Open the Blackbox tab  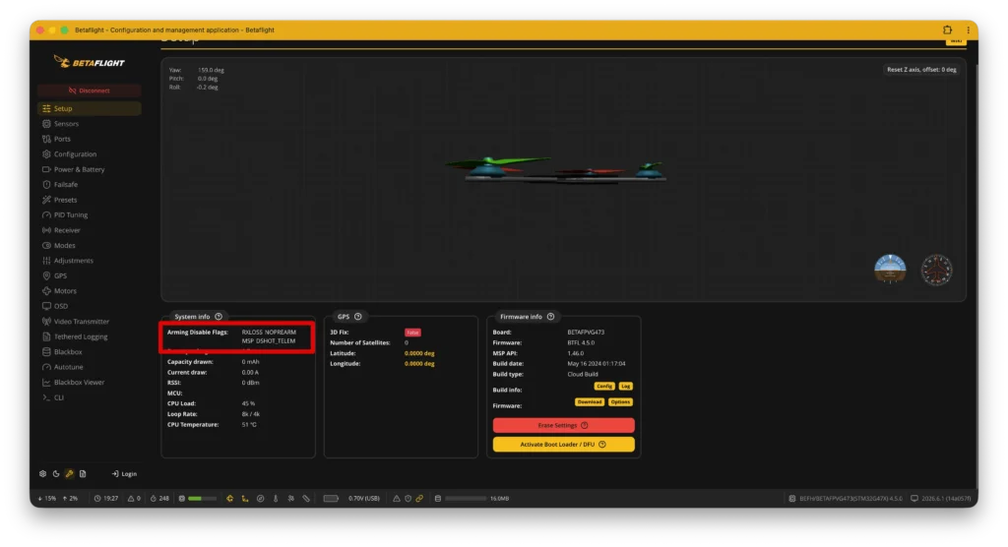click(x=90, y=351)
